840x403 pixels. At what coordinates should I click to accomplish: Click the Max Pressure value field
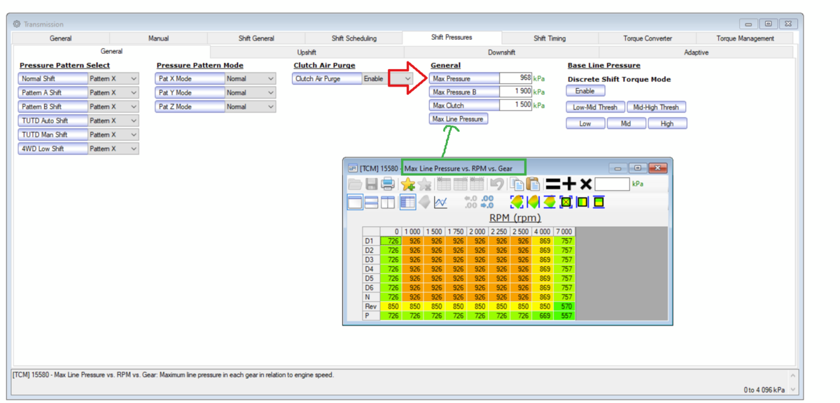pos(516,79)
